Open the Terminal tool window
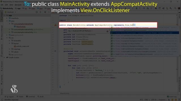 point(31,97)
